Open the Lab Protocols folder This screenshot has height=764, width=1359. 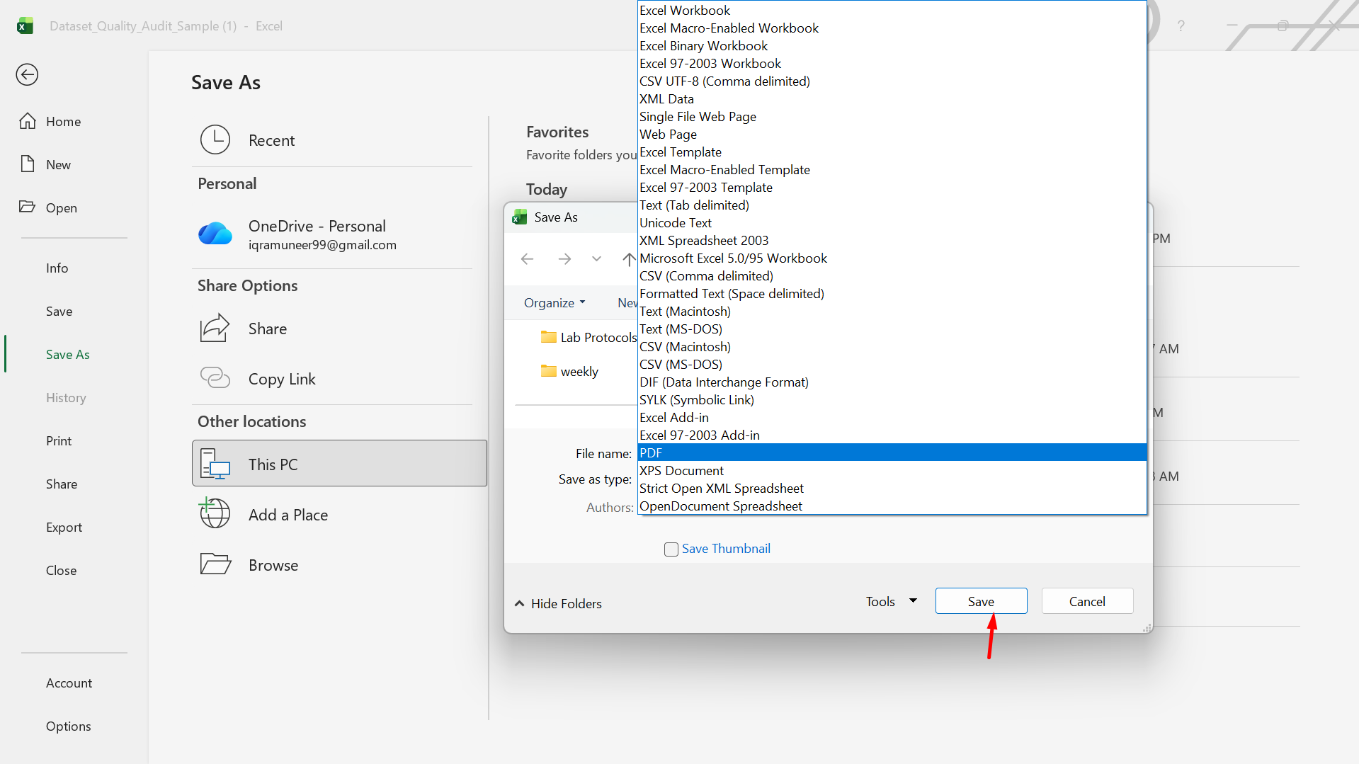pyautogui.click(x=590, y=337)
